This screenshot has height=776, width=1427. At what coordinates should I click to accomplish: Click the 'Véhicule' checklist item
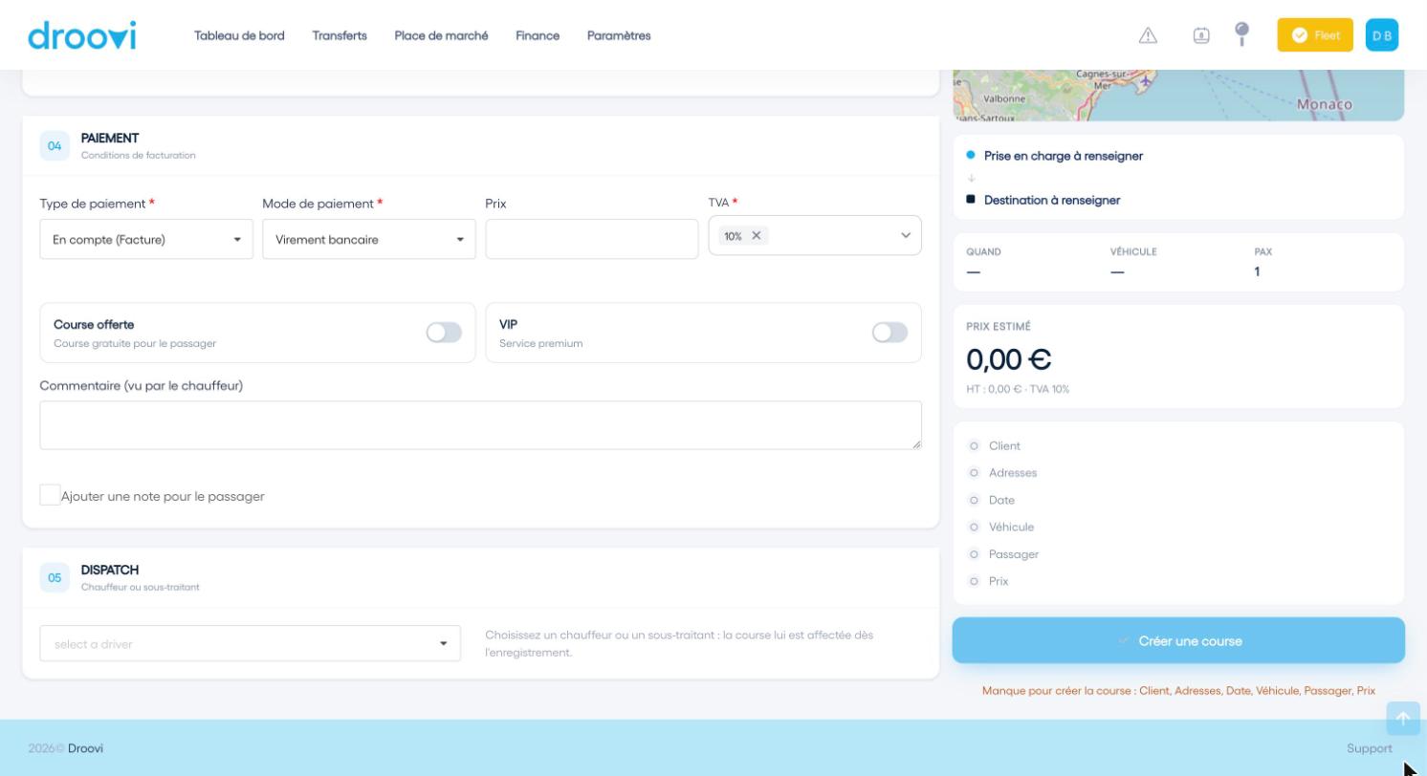[1011, 527]
